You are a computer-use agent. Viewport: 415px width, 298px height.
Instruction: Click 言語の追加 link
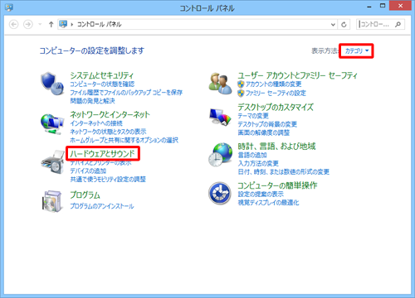(252, 155)
